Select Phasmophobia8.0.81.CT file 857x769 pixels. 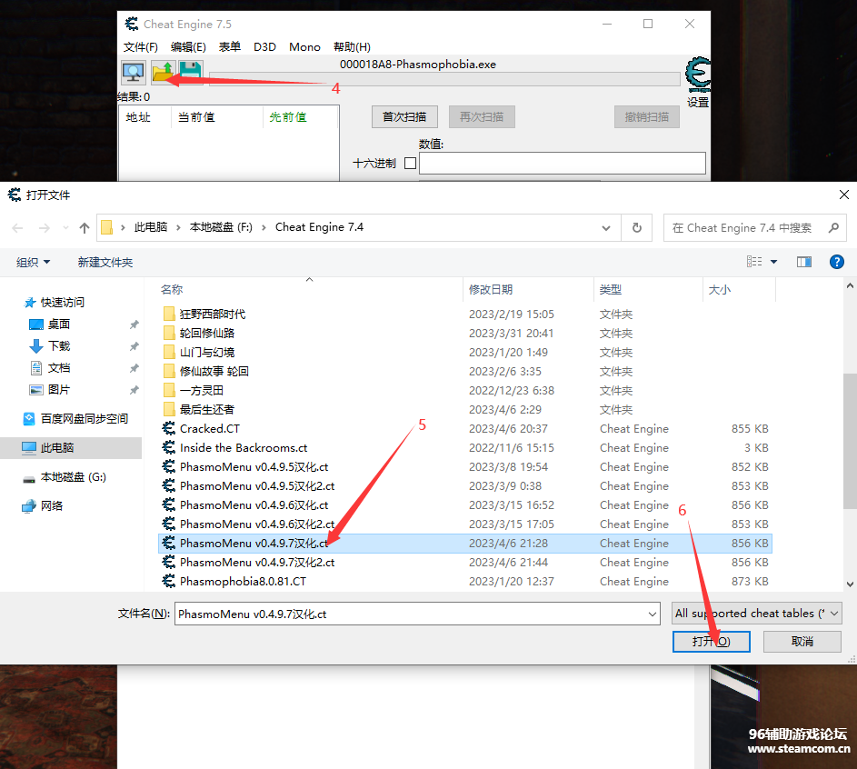pyautogui.click(x=243, y=582)
